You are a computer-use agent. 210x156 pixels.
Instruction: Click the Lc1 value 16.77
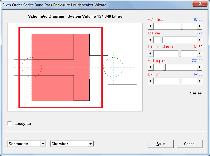coord(198,33)
